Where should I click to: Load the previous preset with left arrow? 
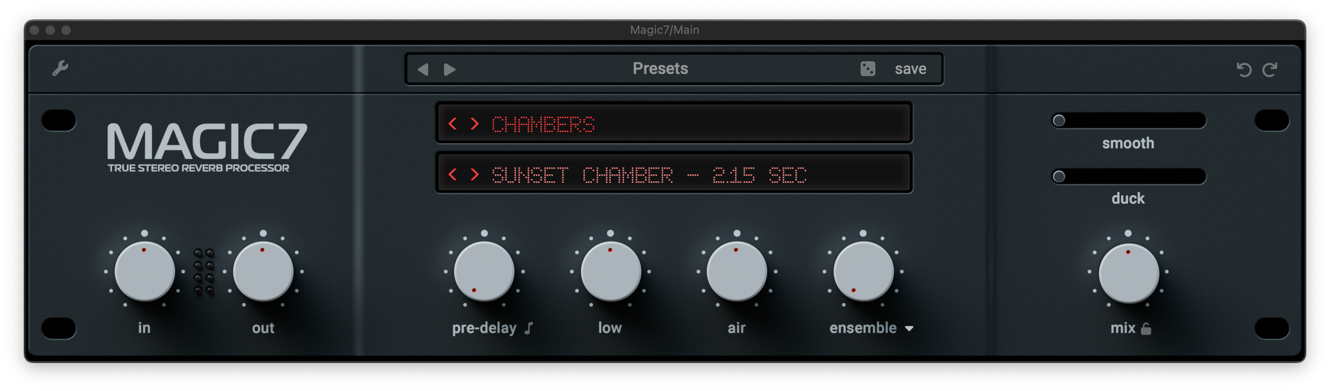pyautogui.click(x=423, y=69)
